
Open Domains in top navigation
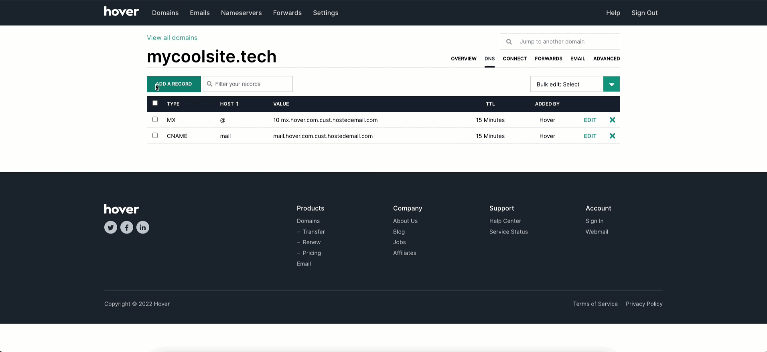coord(165,13)
